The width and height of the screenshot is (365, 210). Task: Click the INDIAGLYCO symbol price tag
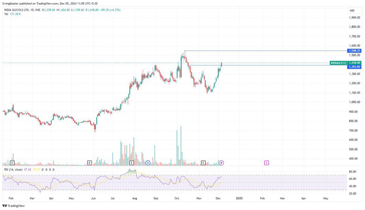339,63
